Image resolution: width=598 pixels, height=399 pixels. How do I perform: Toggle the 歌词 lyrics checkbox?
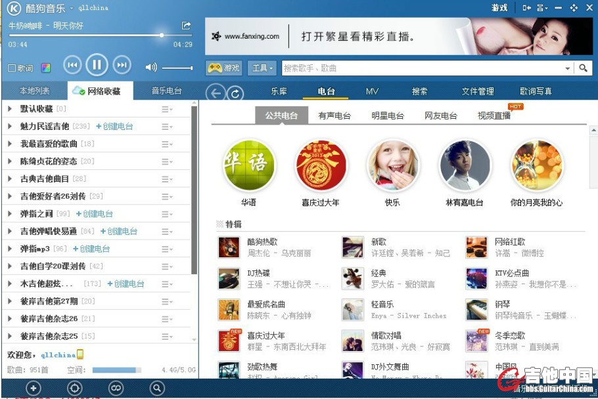click(x=12, y=68)
